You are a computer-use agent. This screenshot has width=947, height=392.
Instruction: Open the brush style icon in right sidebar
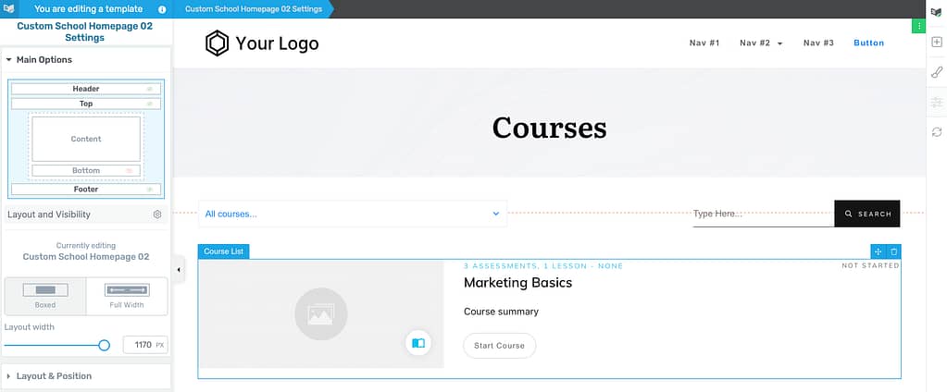936,72
